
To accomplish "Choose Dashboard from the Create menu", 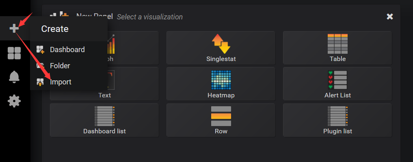I will 67,50.
